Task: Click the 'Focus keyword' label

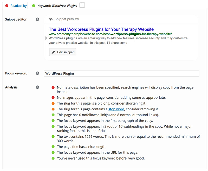Action: pos(16,73)
